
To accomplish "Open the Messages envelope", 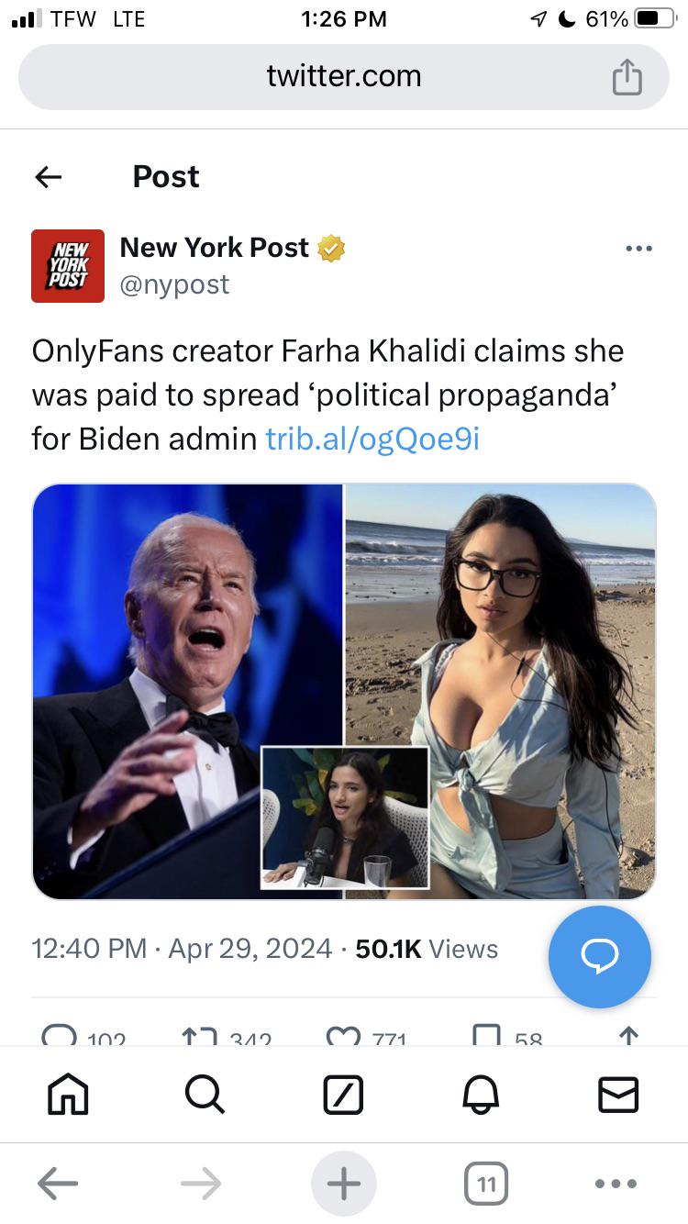I will point(618,1095).
